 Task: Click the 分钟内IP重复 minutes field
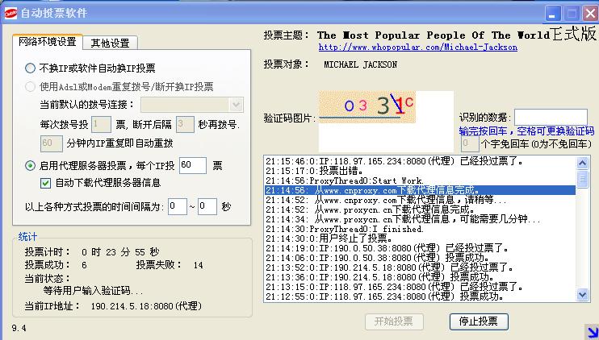point(51,143)
